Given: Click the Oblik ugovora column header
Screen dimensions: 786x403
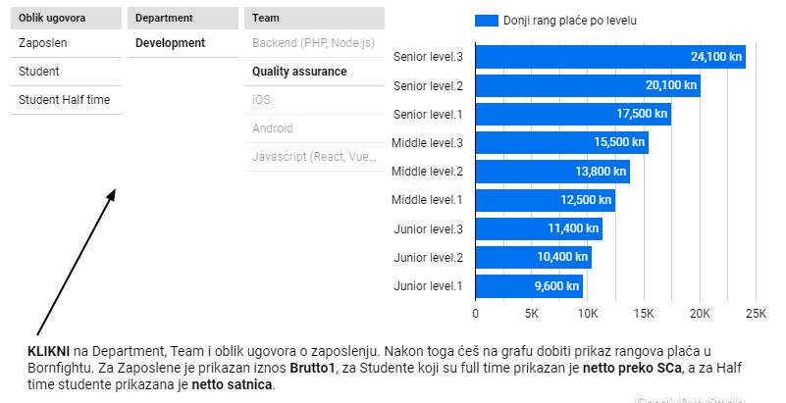Looking at the screenshot, I should pyautogui.click(x=66, y=18).
